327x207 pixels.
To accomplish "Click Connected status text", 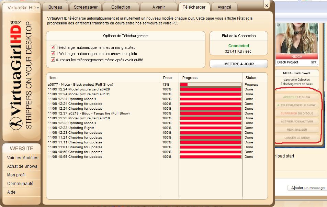I will tap(239, 46).
